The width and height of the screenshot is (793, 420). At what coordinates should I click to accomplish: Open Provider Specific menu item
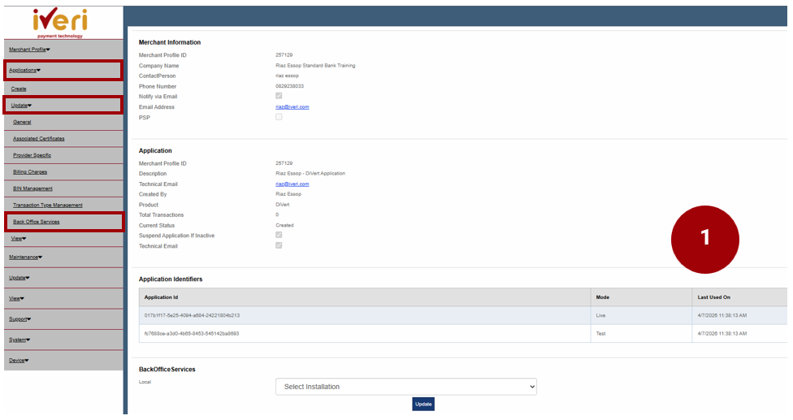tap(32, 155)
